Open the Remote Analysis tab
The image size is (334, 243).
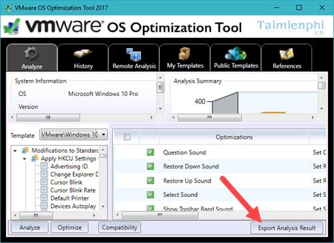point(134,57)
